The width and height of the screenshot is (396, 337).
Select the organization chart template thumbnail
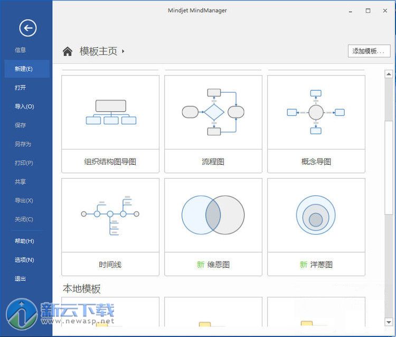tap(110, 112)
